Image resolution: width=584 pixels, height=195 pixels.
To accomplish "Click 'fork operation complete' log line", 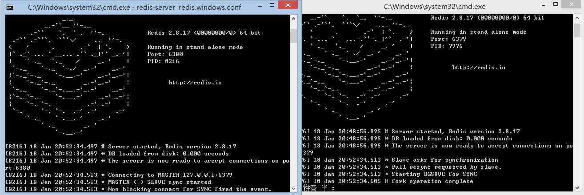I will coord(388,181).
